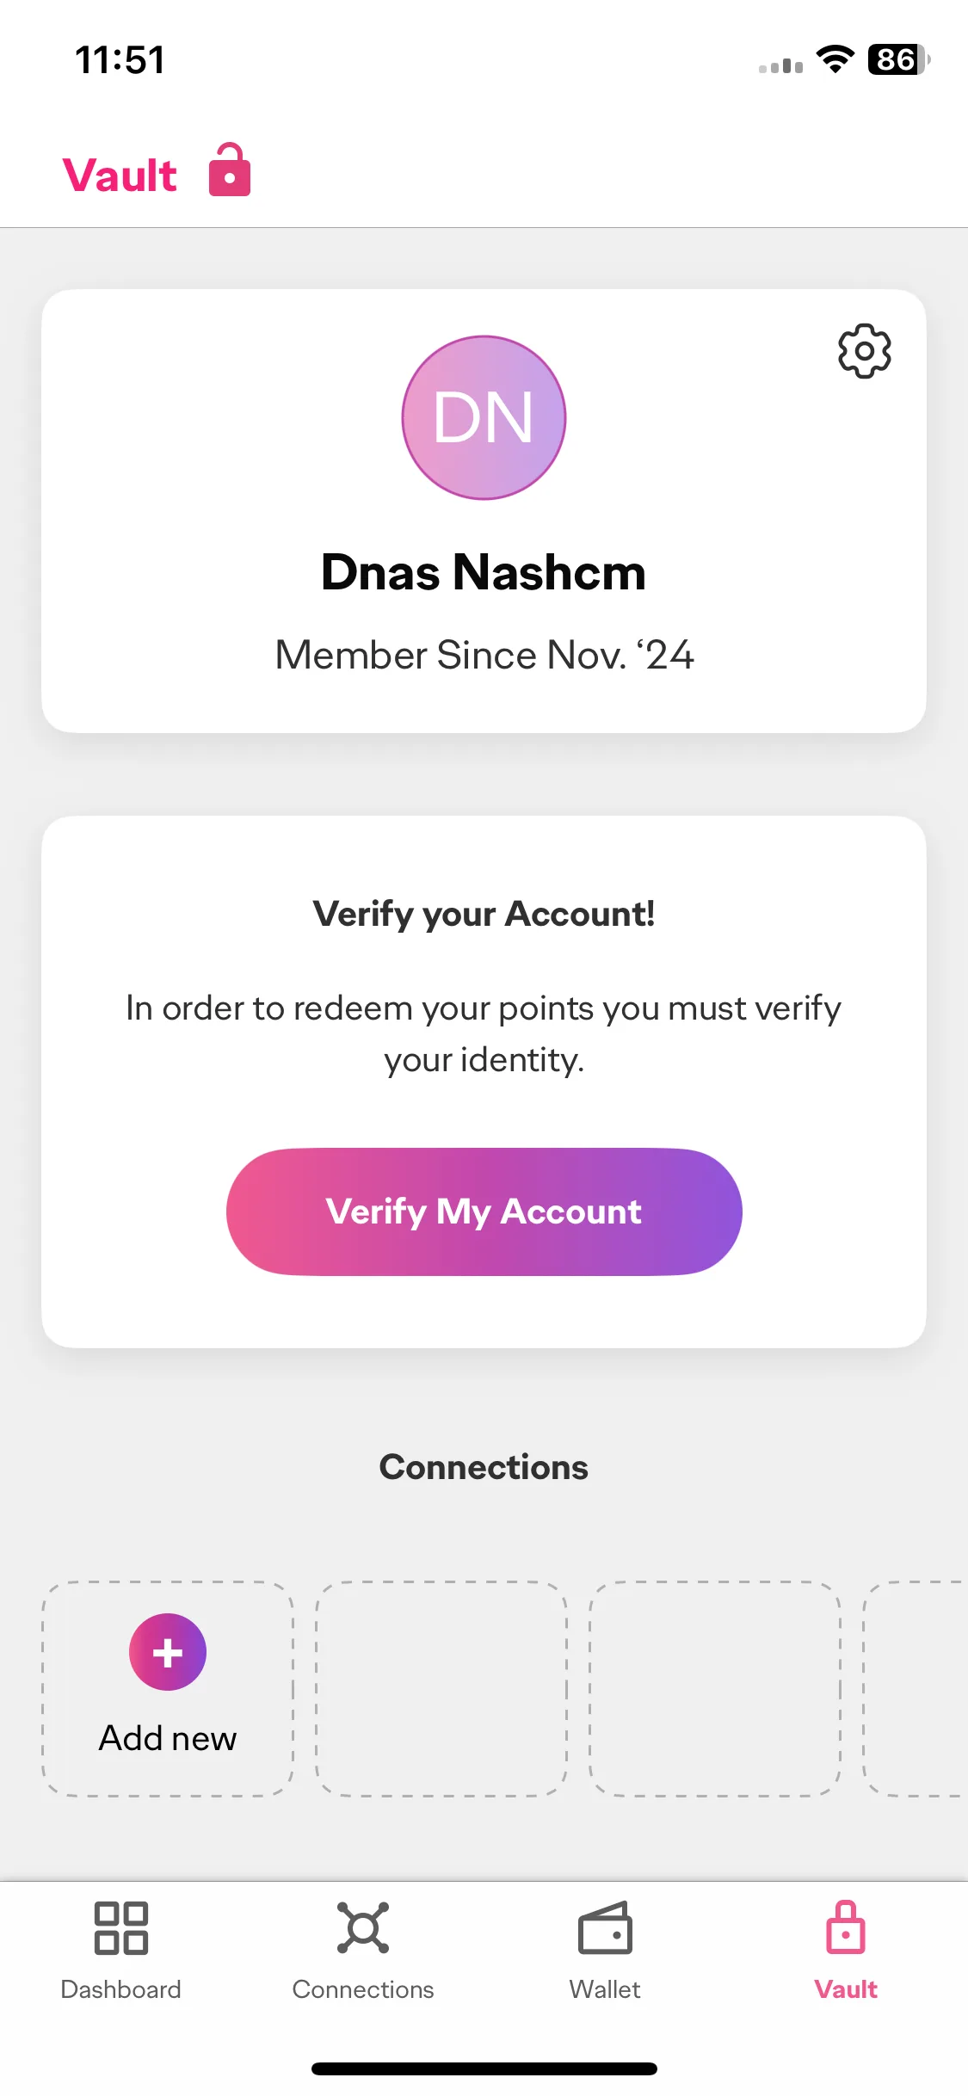Switch to the Wallet tab label
968x2096 pixels.
(x=605, y=1990)
